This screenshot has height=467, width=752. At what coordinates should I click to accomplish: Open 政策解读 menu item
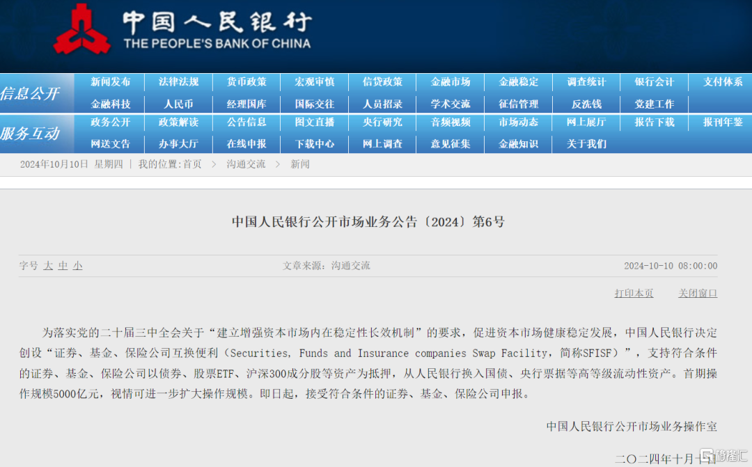tap(178, 122)
